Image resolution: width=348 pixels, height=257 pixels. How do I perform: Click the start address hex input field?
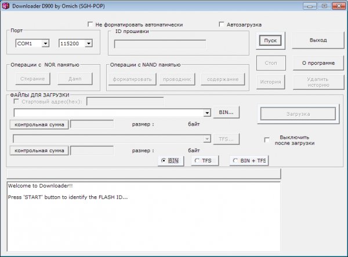tap(125, 101)
